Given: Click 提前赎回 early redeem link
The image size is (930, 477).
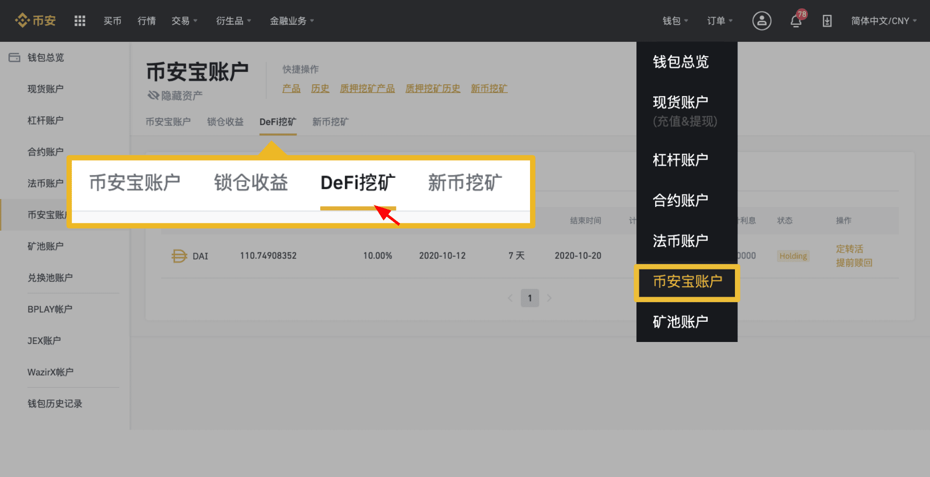Looking at the screenshot, I should tap(854, 263).
